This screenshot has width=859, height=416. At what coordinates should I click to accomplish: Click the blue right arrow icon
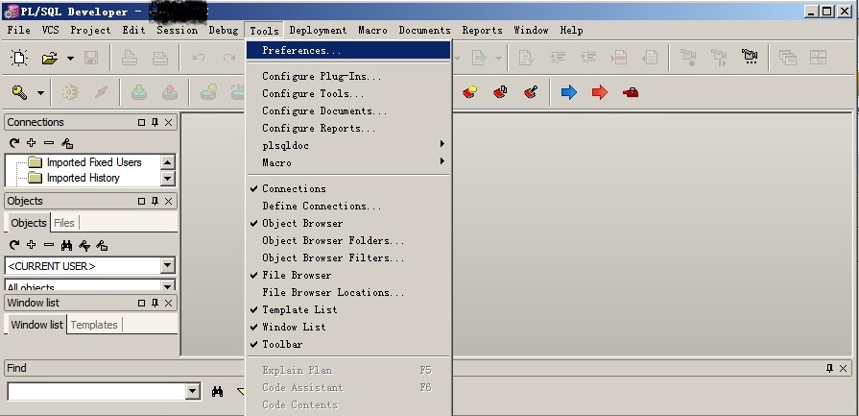pyautogui.click(x=569, y=92)
